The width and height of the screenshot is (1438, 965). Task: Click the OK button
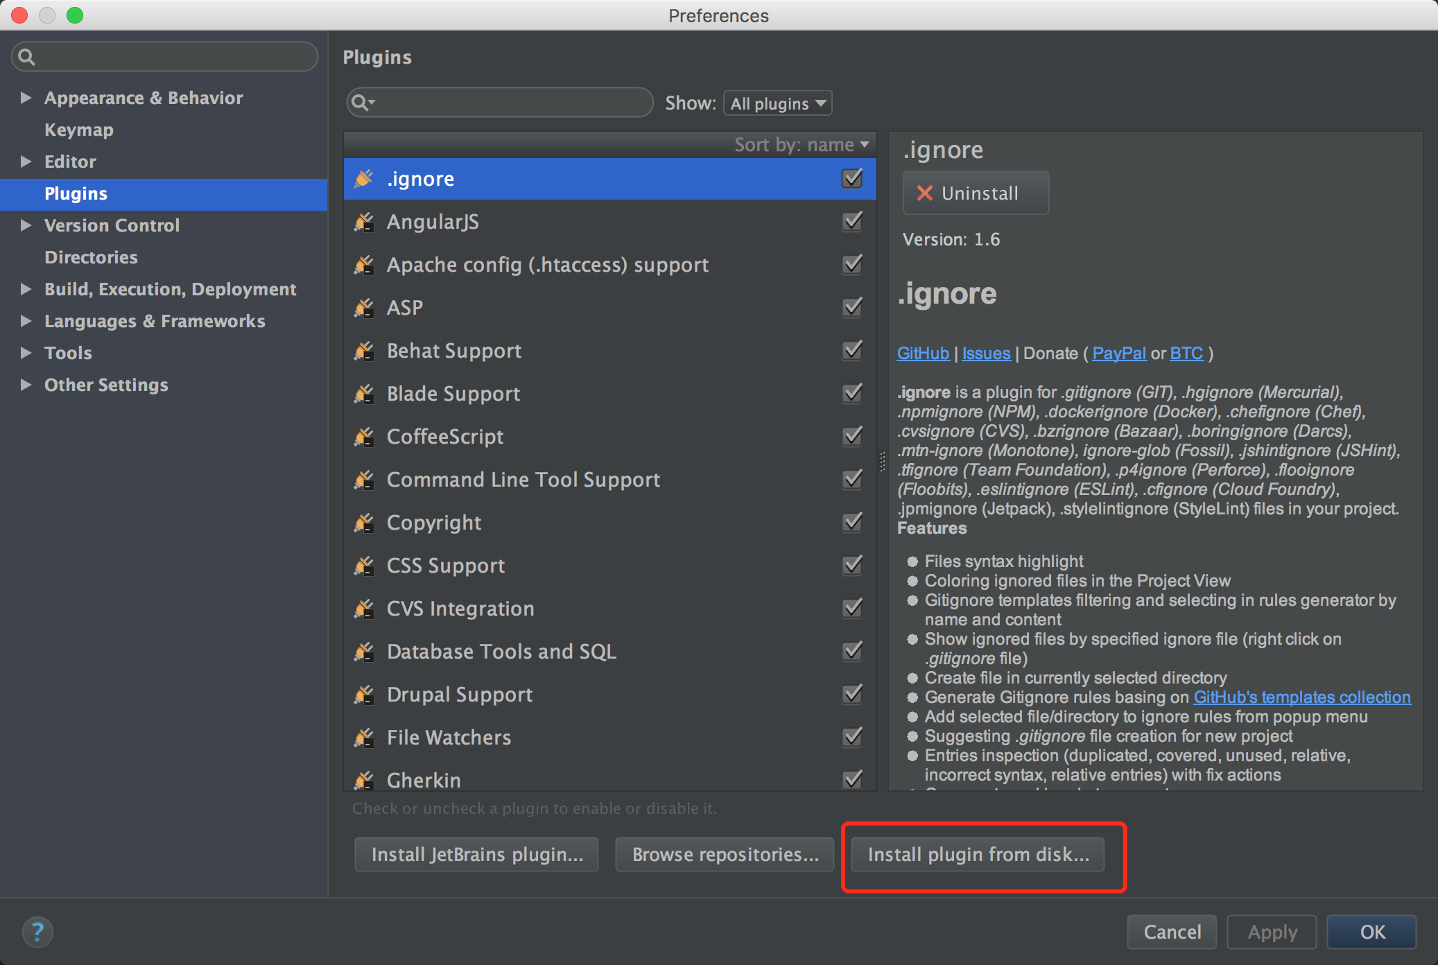pos(1371,932)
